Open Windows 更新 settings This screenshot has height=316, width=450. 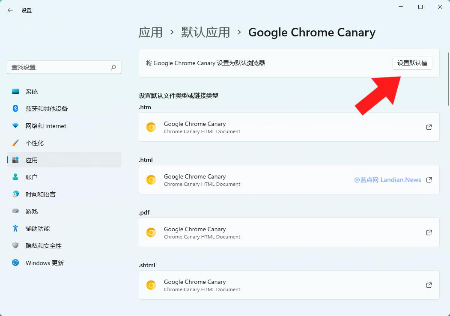[64, 263]
